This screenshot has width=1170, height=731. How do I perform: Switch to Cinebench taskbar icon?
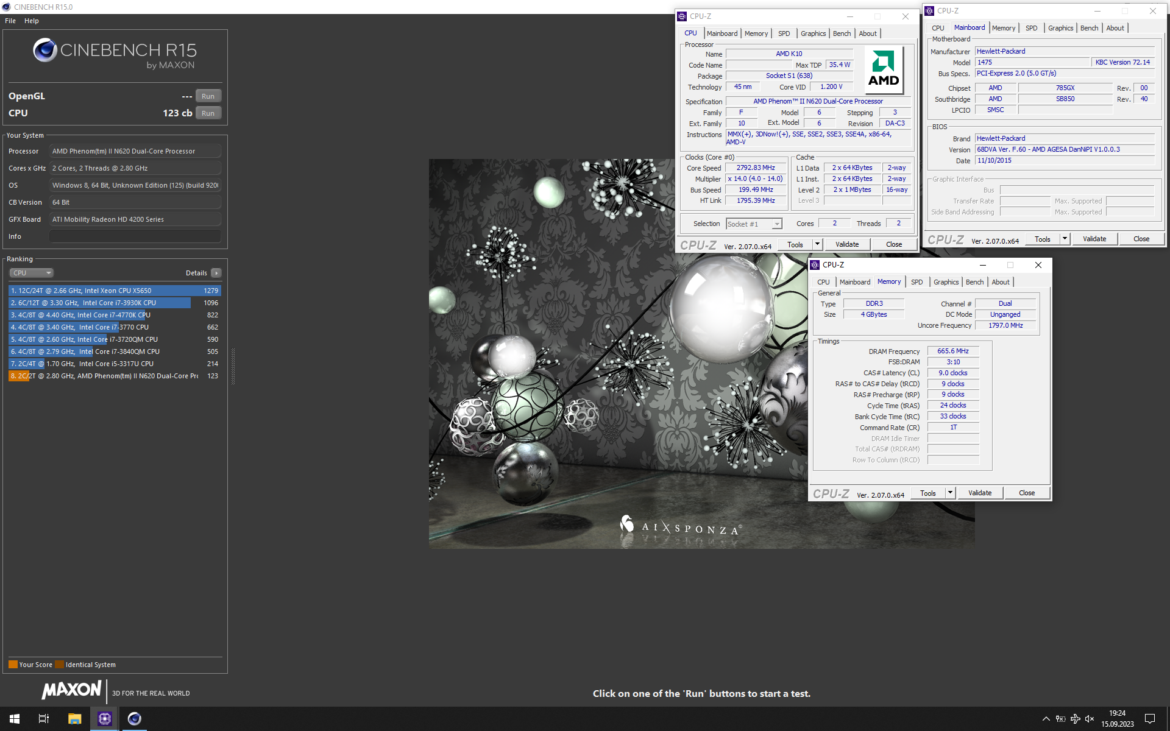point(134,719)
